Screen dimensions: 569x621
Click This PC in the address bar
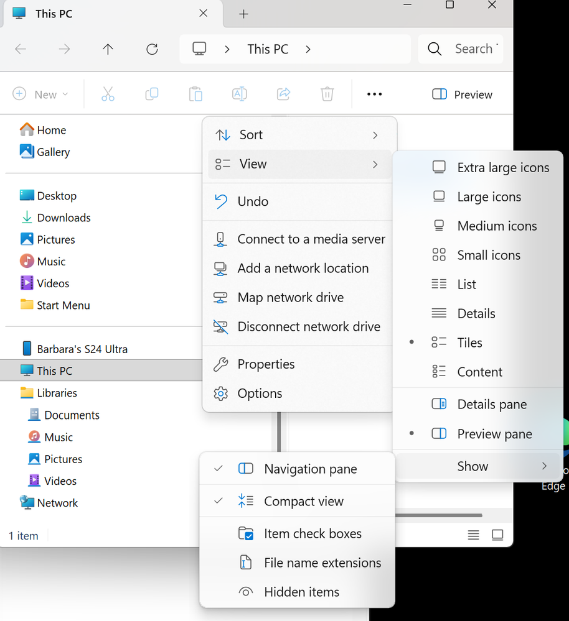point(268,49)
